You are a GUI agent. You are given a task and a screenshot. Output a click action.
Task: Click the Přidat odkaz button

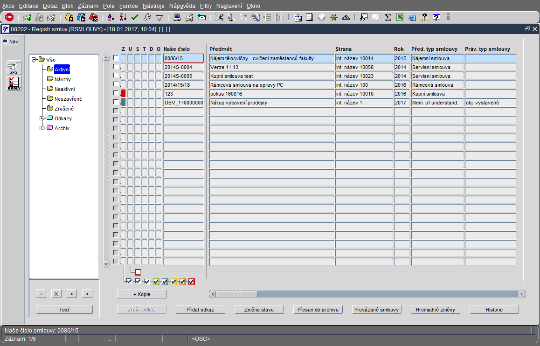coord(201,310)
